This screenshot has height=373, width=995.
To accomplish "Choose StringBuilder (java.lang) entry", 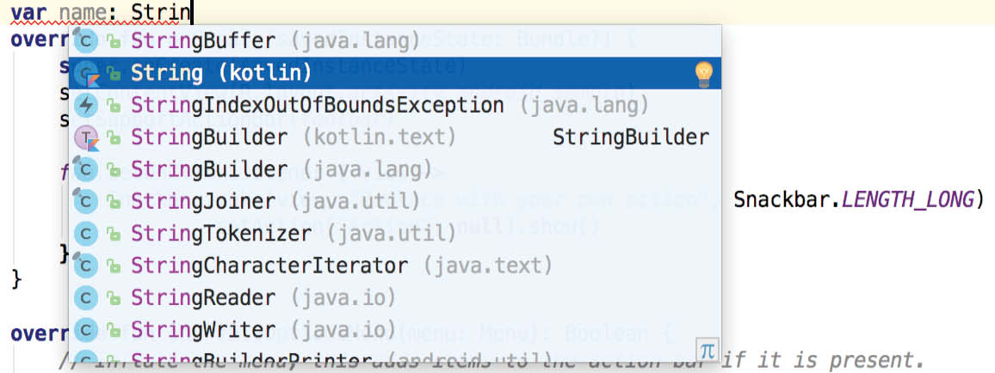I will [x=394, y=169].
